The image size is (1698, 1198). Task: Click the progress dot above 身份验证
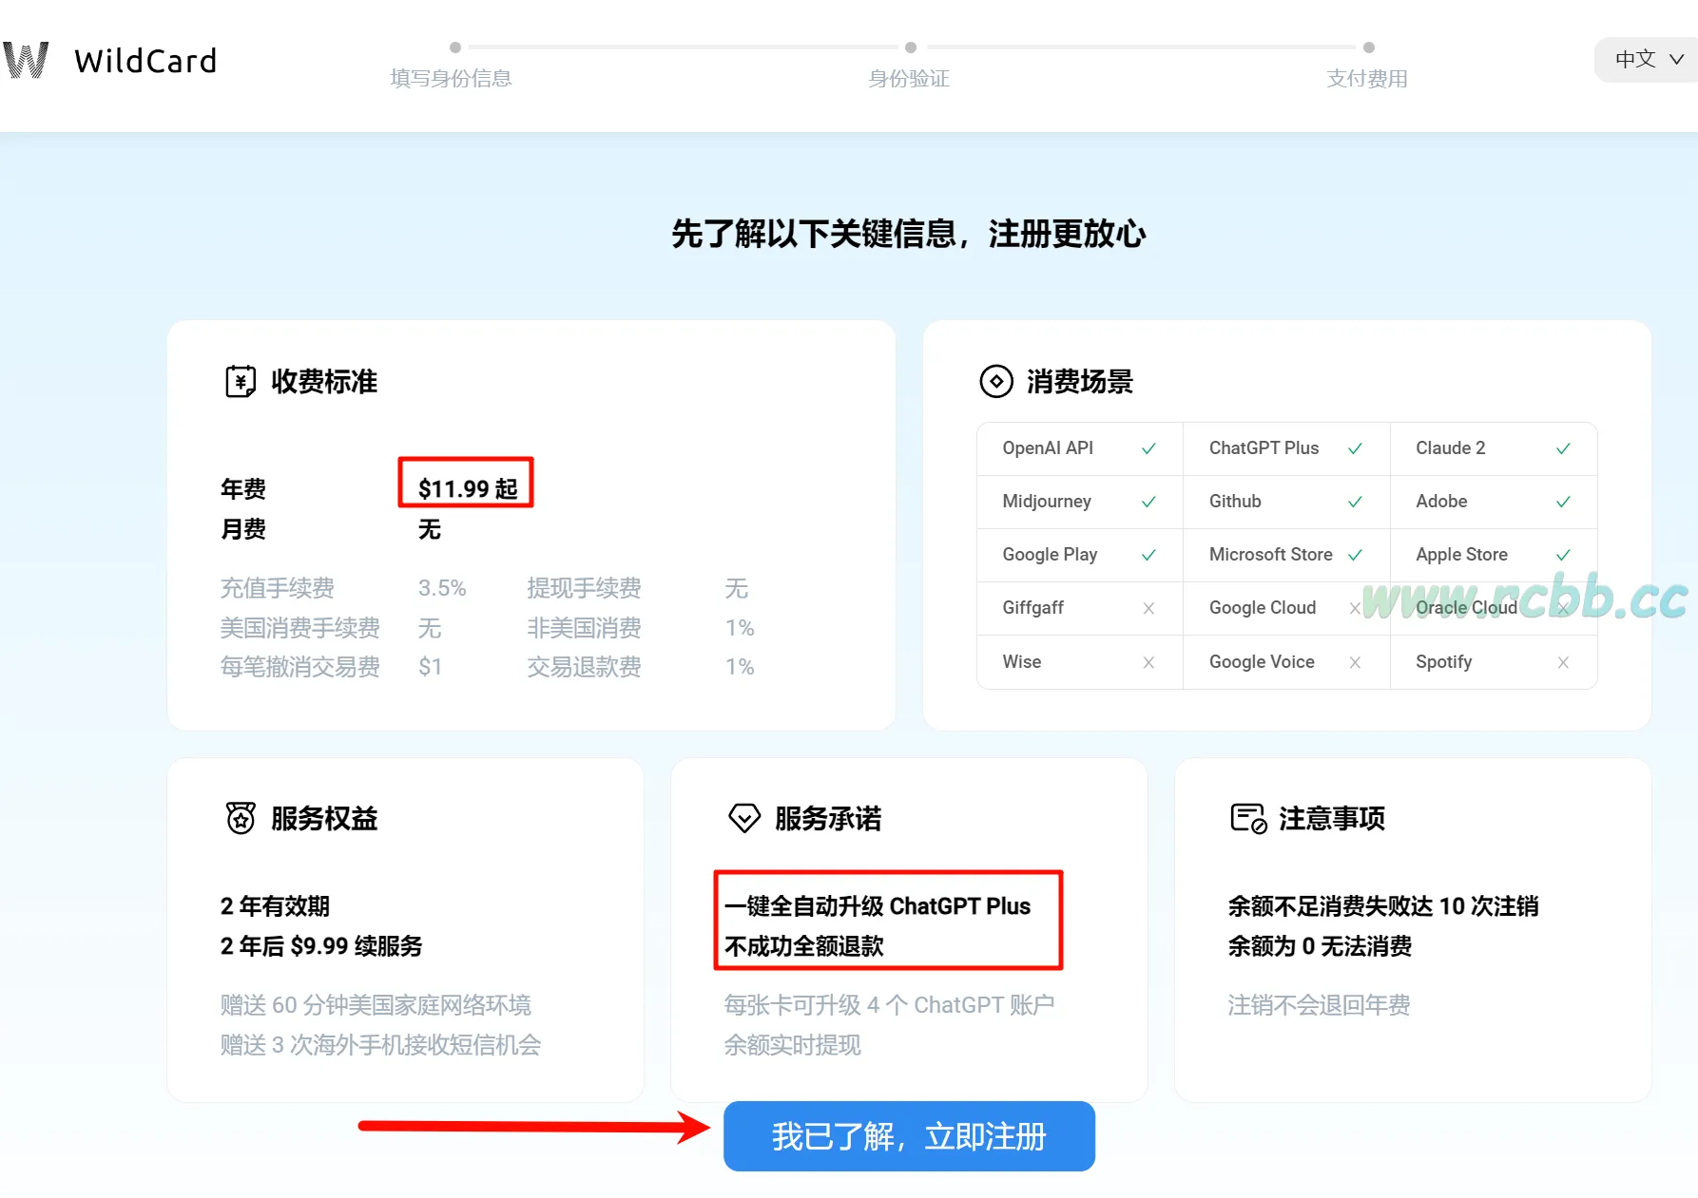911,48
